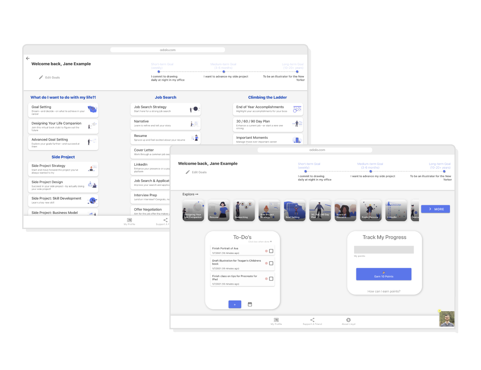Expand 'Click box when done' arrow

tap(271, 242)
